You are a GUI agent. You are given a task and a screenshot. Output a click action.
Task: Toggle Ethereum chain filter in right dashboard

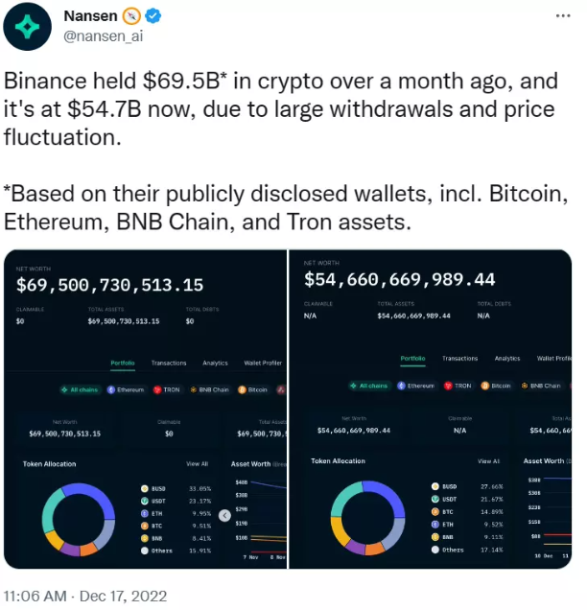(416, 386)
